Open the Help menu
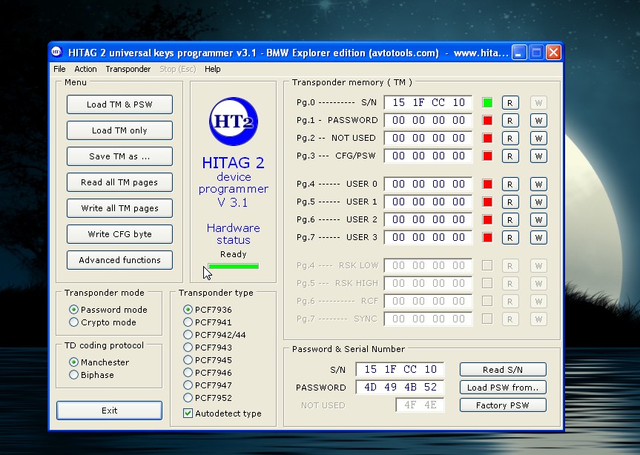Screen dimensions: 640x455 (212, 69)
